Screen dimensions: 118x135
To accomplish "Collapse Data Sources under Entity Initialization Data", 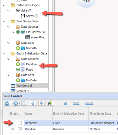I will point(8,59).
